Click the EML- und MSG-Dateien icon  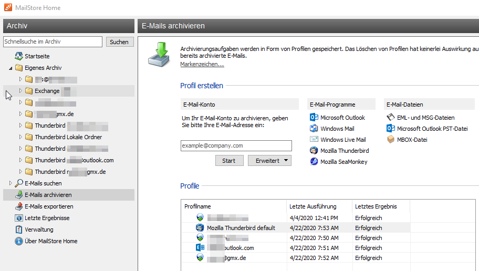[x=391, y=117]
